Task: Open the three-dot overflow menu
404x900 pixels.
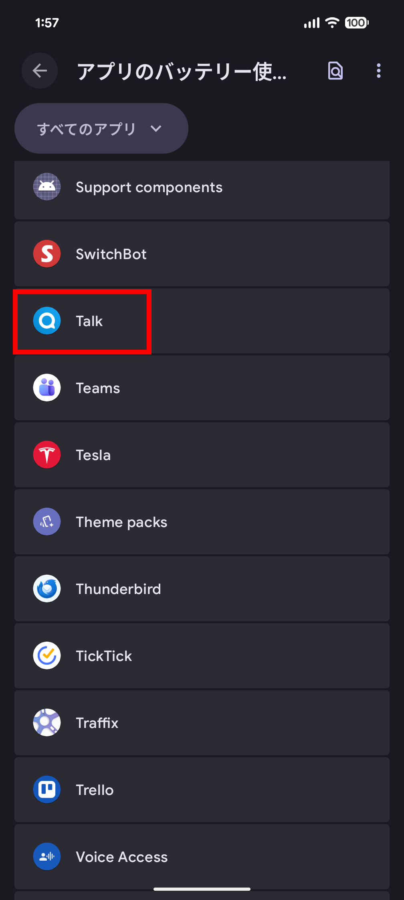Action: click(x=378, y=71)
